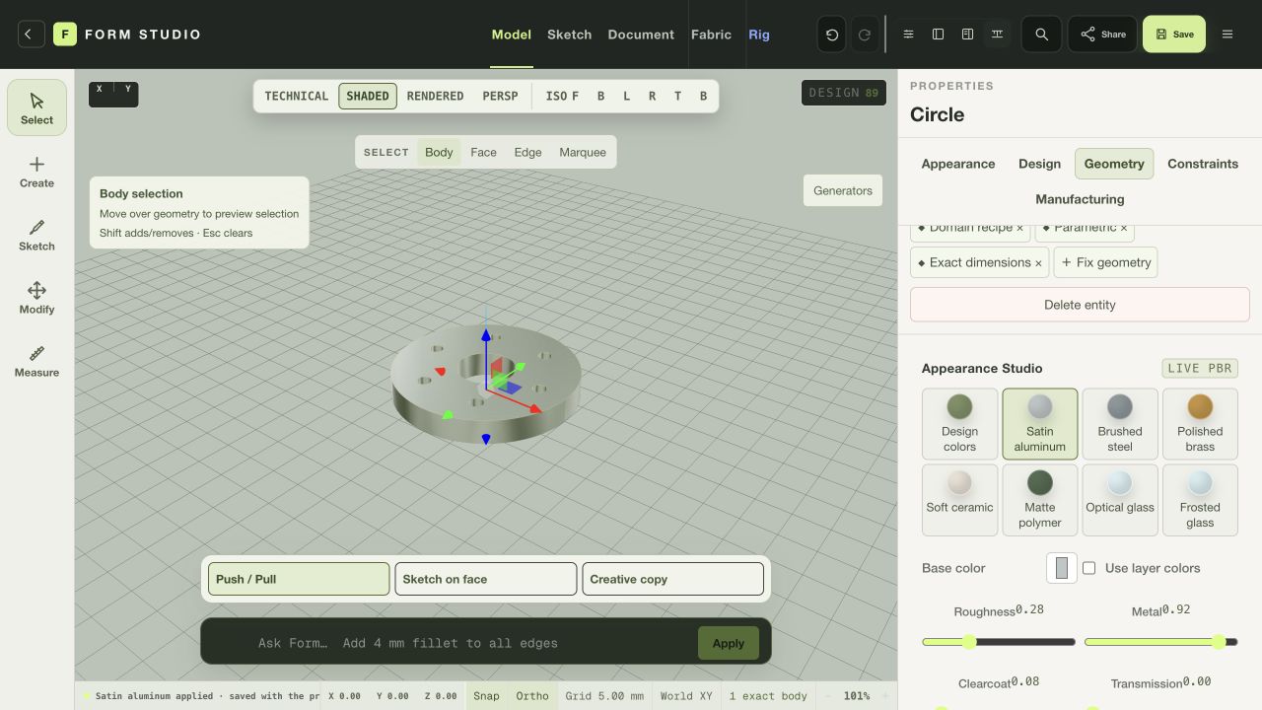The height and width of the screenshot is (710, 1262).
Task: Click the Share button
Action: (x=1102, y=35)
